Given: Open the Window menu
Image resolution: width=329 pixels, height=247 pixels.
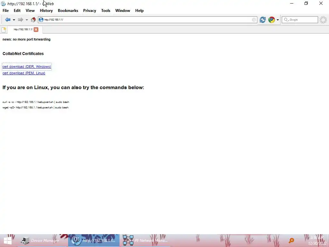Looking at the screenshot, I should [123, 11].
